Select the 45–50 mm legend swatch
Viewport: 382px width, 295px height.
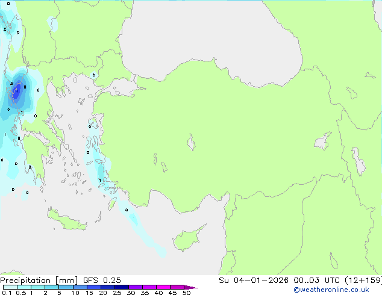coord(177,287)
